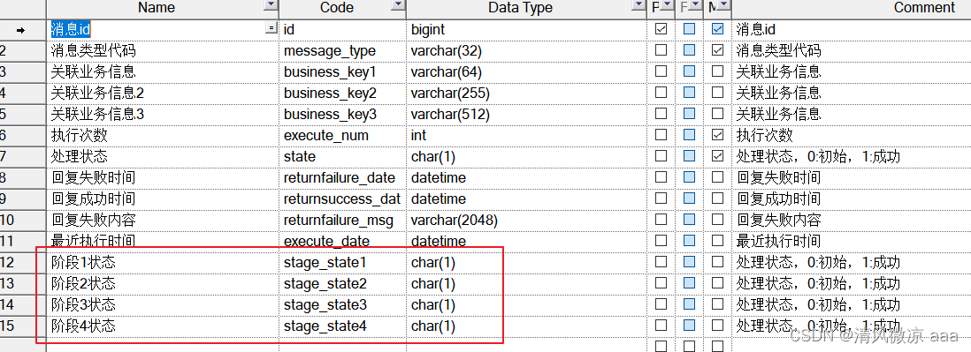
Task: Check P checkbox in stage_state4 row
Action: tap(661, 325)
